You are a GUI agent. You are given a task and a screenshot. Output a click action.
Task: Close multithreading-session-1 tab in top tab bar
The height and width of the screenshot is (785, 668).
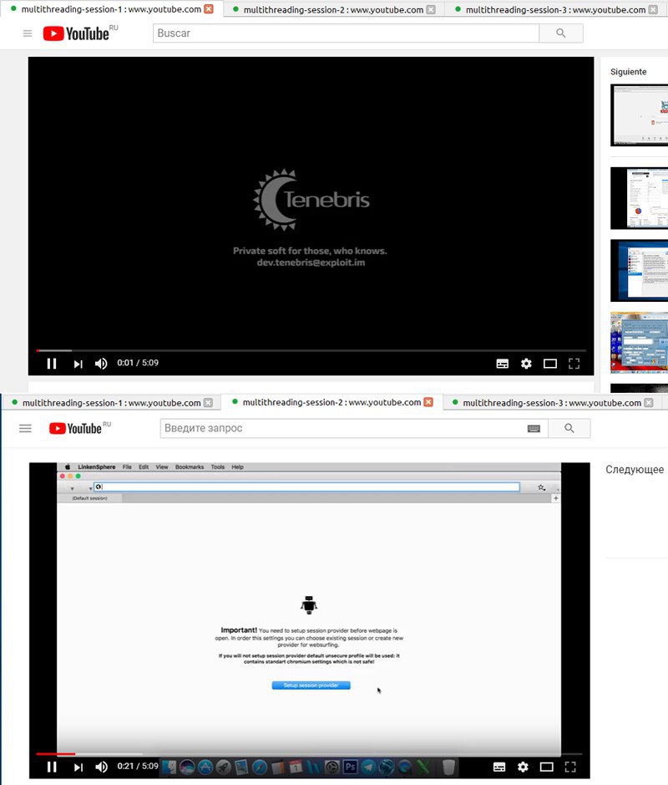[209, 9]
